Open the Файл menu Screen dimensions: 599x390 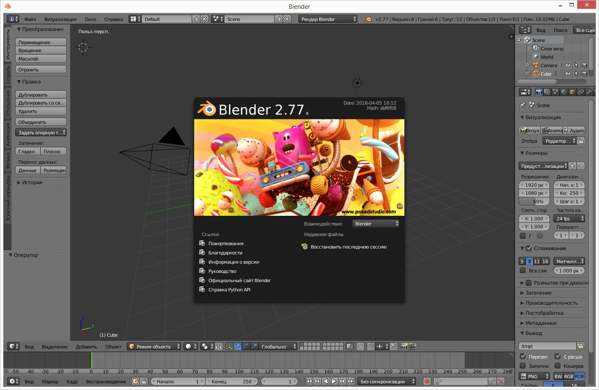(30, 19)
